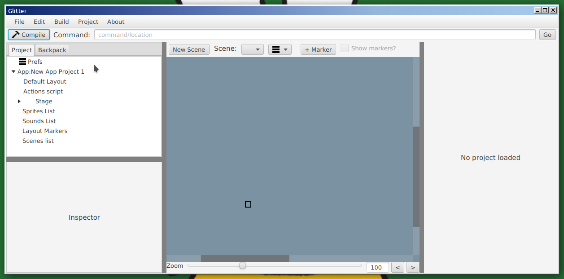Focus the zoom value field showing 100
Screen dimensions: 564x279
coord(378,267)
